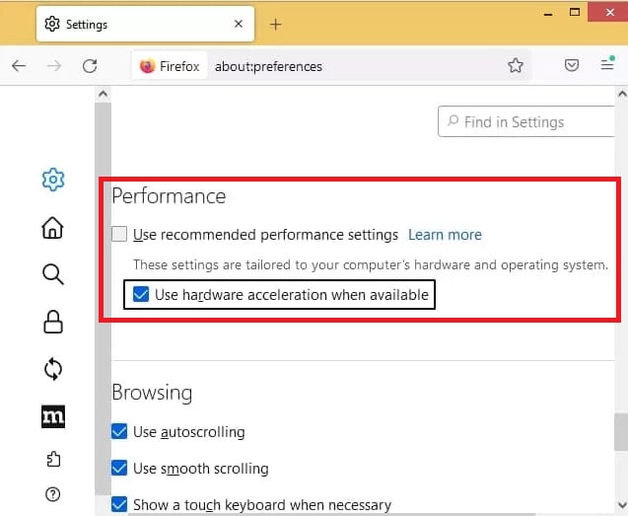The height and width of the screenshot is (516, 628).
Task: Open the Sync settings icon
Action: pos(53,369)
